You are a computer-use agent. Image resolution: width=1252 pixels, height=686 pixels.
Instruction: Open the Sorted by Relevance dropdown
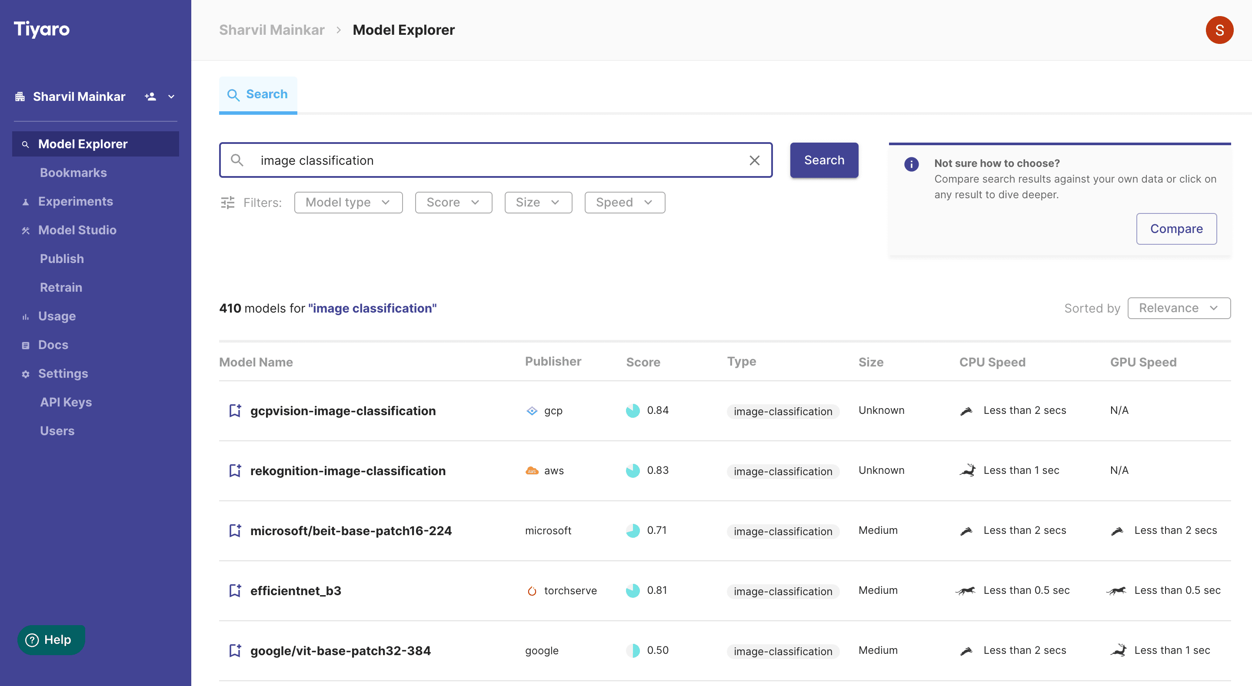point(1179,308)
